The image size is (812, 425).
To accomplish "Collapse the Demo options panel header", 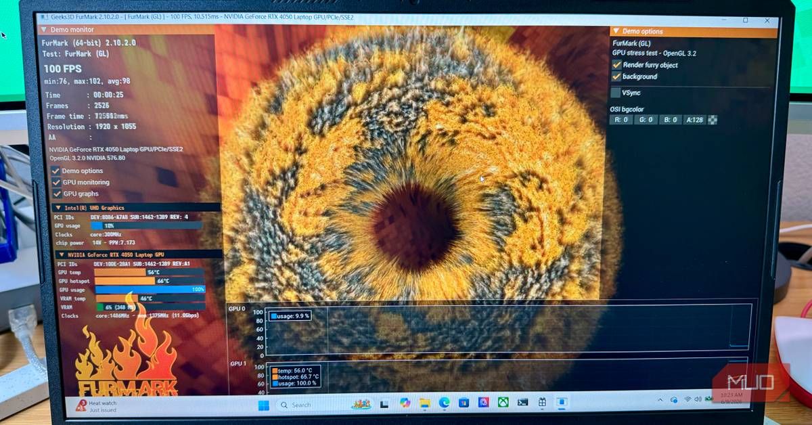I will 615,31.
